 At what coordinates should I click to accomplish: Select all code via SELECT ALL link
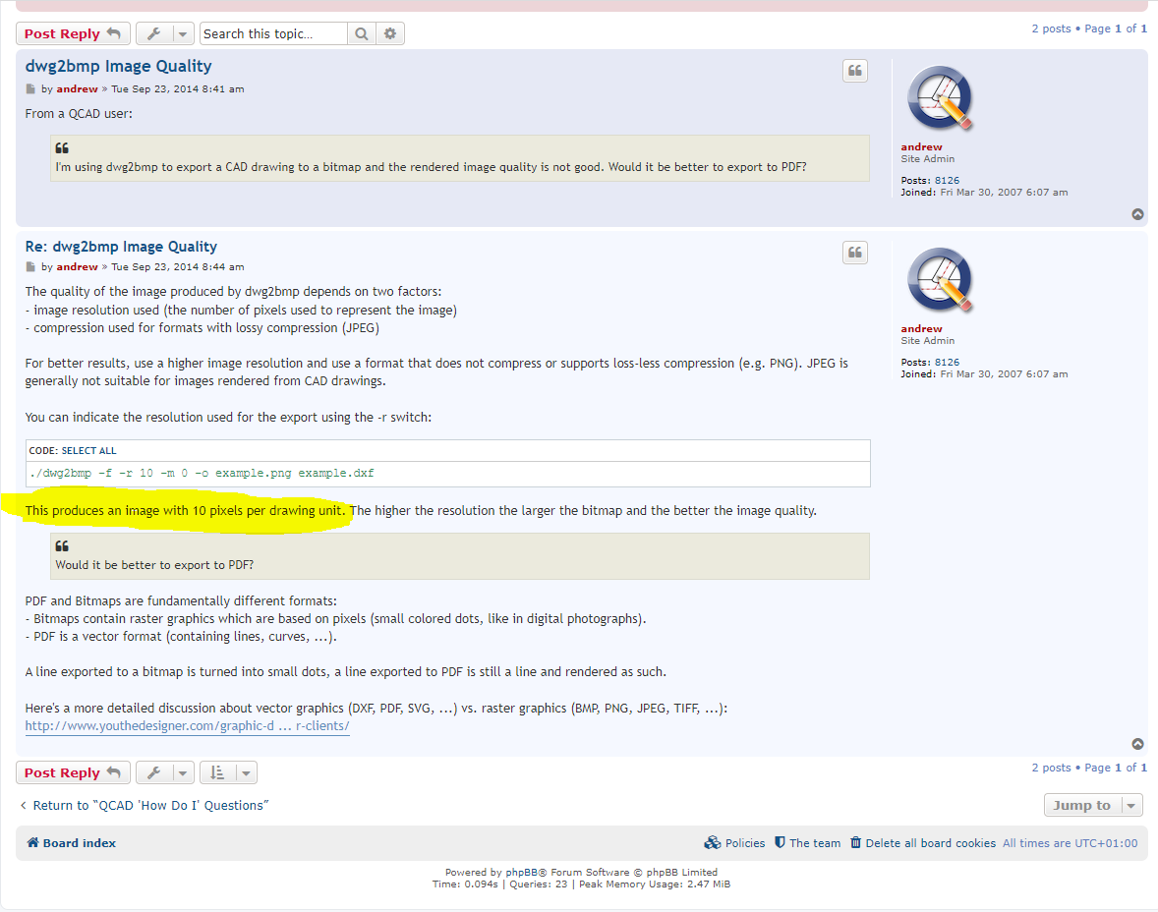click(x=88, y=451)
